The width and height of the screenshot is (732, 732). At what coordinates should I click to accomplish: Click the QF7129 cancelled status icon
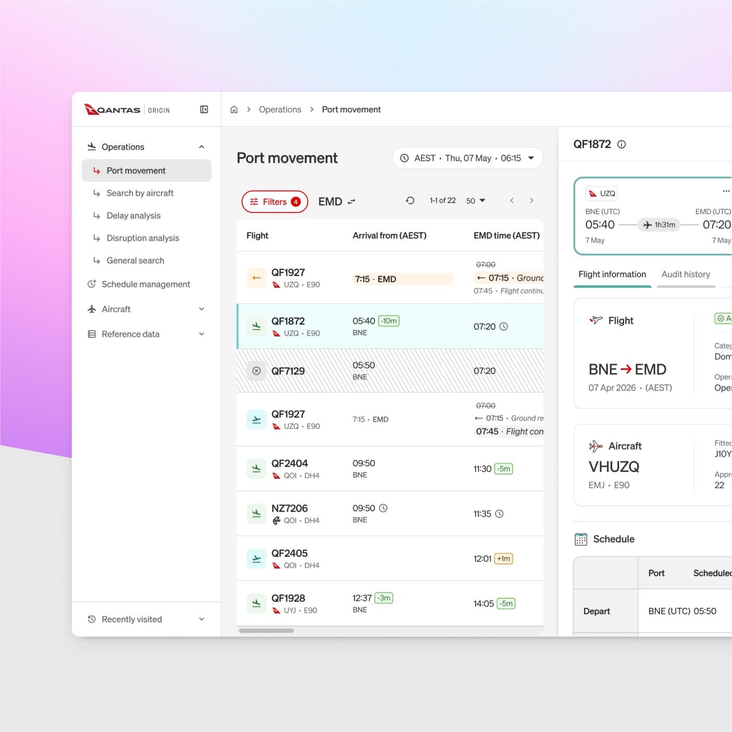256,371
